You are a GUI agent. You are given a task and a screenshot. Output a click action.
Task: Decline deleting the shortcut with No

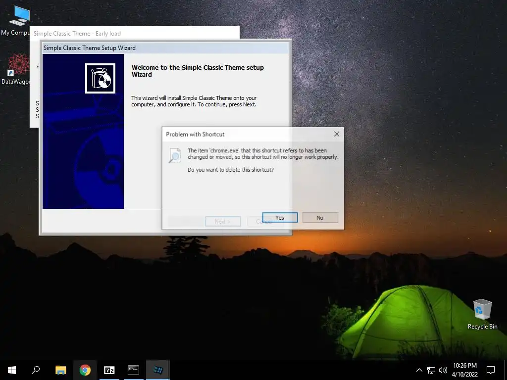320,218
